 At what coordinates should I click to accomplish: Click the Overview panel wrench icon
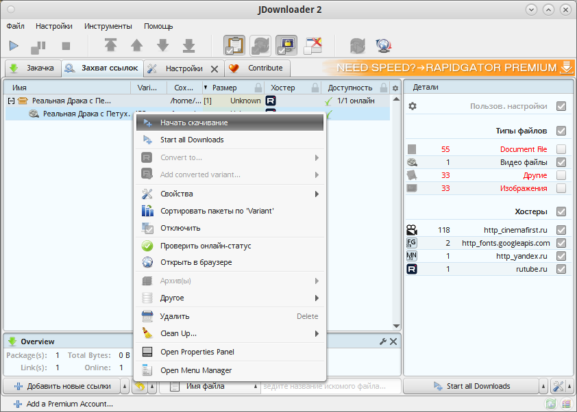[383, 342]
